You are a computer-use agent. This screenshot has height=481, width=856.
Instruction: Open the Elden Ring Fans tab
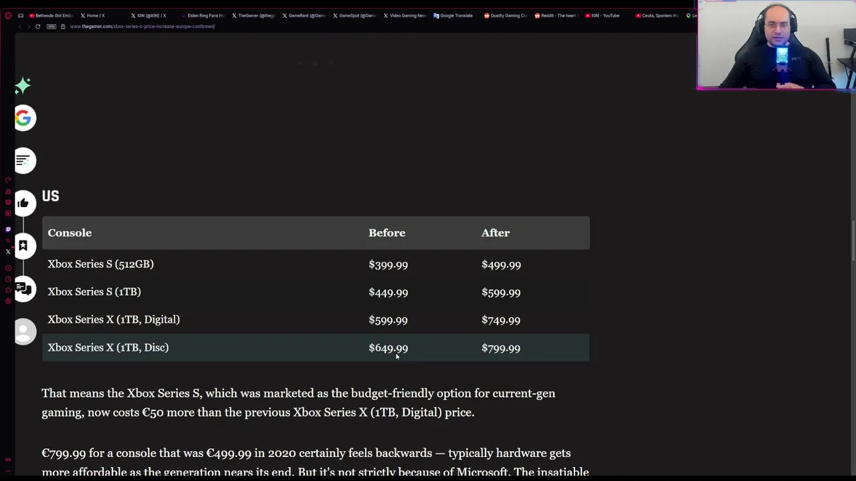pyautogui.click(x=203, y=15)
